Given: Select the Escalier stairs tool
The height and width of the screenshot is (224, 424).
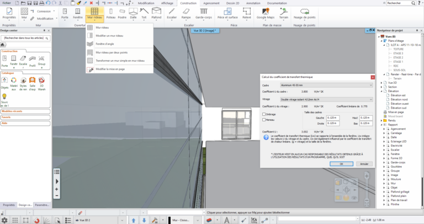Looking at the screenshot, I should click(x=172, y=13).
